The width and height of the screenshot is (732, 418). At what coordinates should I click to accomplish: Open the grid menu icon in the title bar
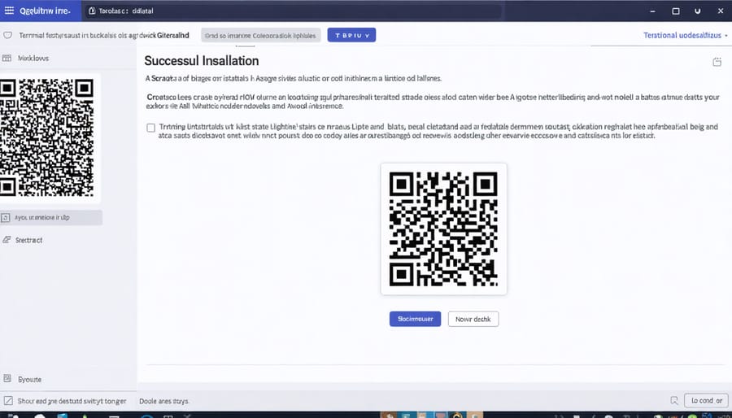(x=9, y=11)
